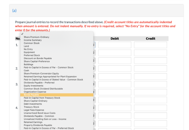Open account dropdown arrow for entry 1 third row
Screen dimensions: 189x130
point(94,61)
